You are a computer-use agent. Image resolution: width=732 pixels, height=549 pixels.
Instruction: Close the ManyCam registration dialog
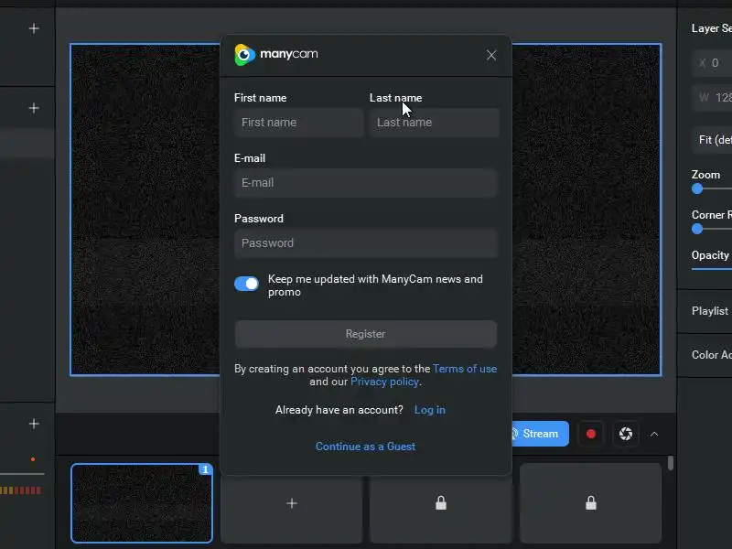491,55
